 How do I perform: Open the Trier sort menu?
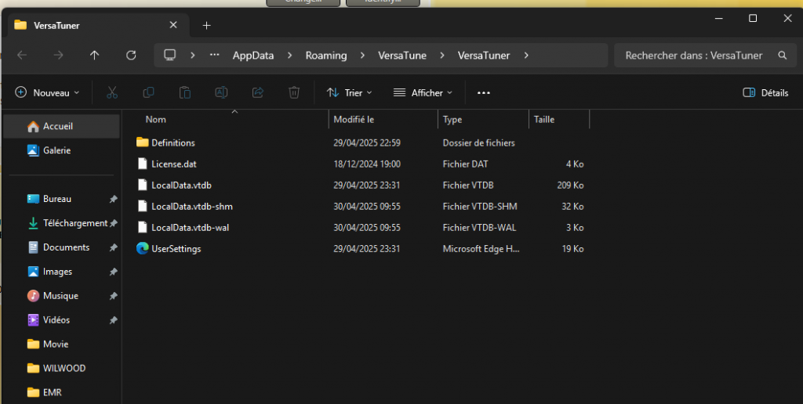point(349,92)
